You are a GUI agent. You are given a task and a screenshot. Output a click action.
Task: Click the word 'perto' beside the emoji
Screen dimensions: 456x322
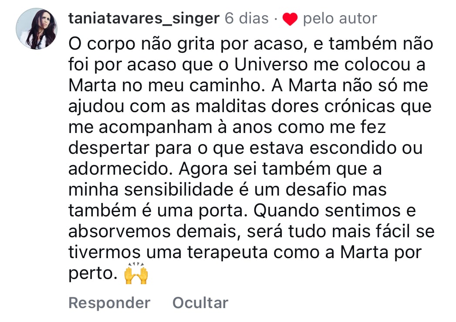(90, 274)
